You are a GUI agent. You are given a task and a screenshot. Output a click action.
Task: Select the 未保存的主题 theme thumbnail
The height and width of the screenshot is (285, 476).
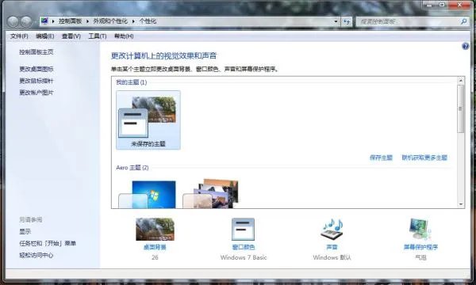coord(148,120)
